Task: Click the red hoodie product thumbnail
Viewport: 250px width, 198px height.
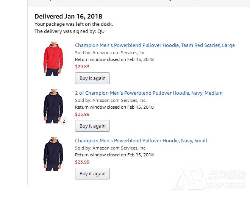Action: click(x=53, y=59)
